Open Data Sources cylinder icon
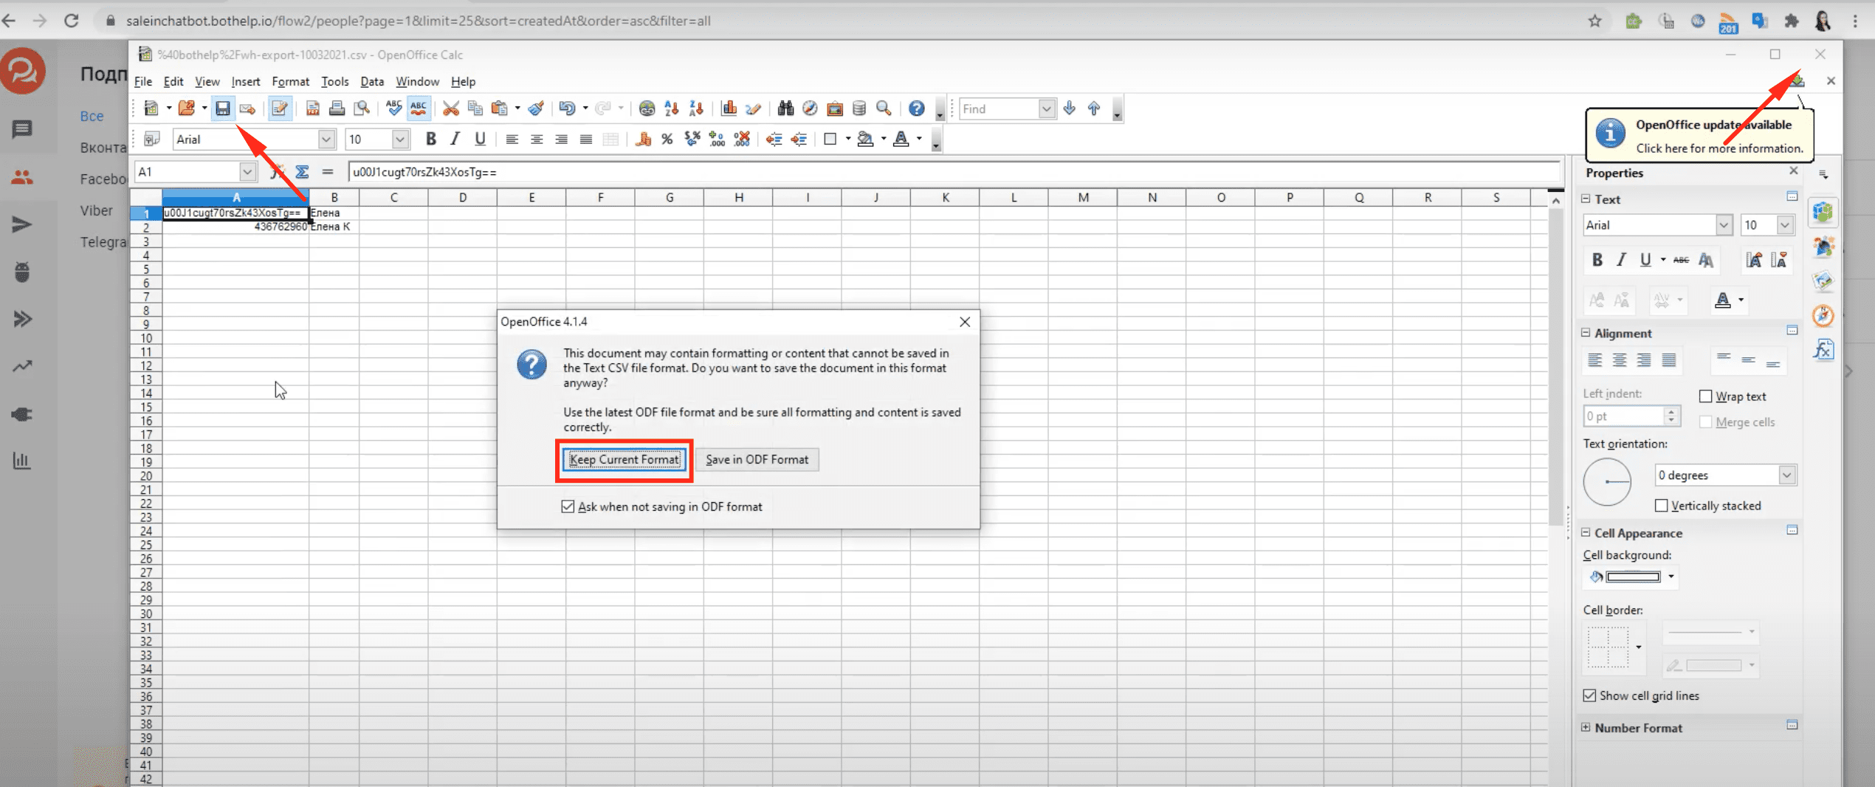 pyautogui.click(x=859, y=109)
